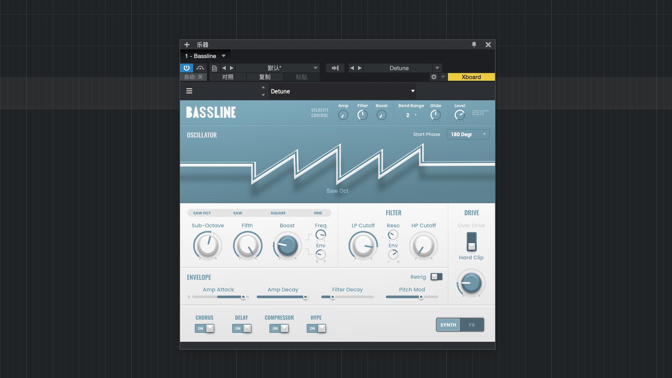Viewport: 672px width, 378px height.
Task: Click the add instrument plus icon
Action: point(187,45)
